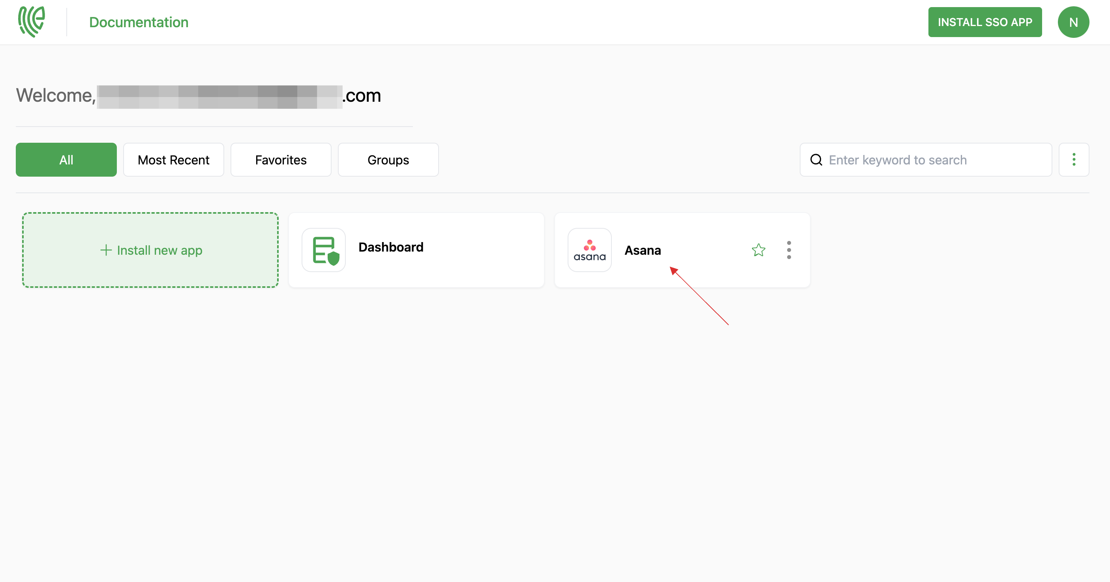Click the star/favorite icon on Asana
Screen dimensions: 1110x582
(x=758, y=250)
